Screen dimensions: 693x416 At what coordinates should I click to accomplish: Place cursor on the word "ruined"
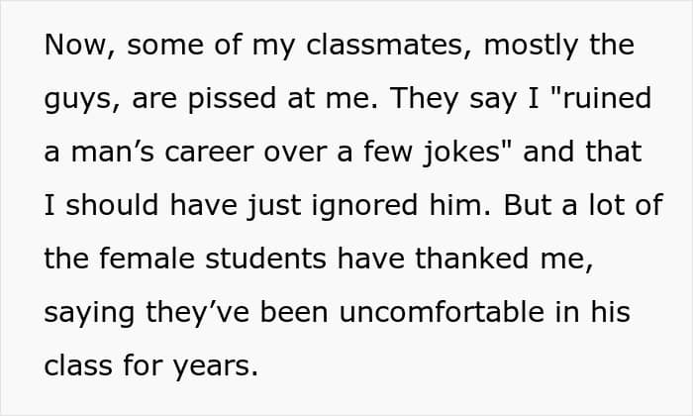pyautogui.click(x=608, y=97)
